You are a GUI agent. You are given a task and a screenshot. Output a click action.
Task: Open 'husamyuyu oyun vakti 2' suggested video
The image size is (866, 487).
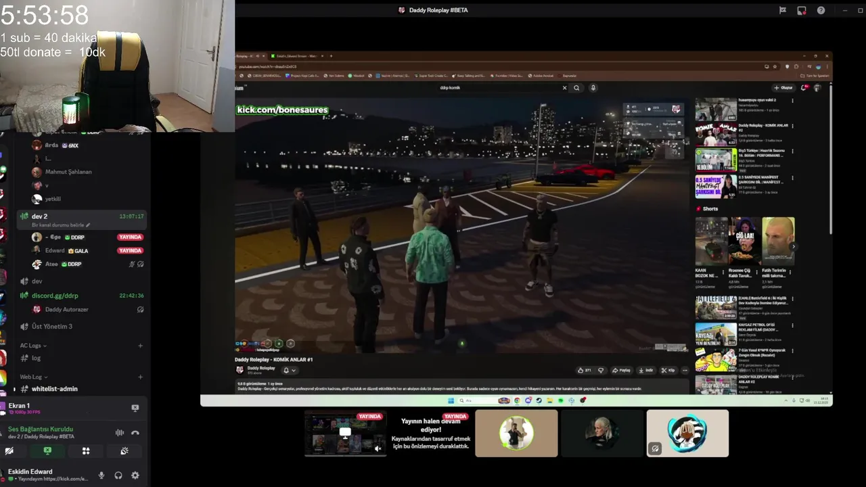coord(716,110)
